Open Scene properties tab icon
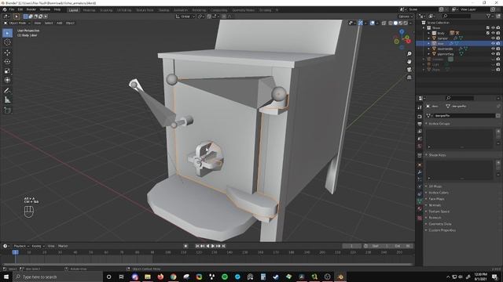Viewport: 503px width, 282px height. pyautogui.click(x=420, y=139)
